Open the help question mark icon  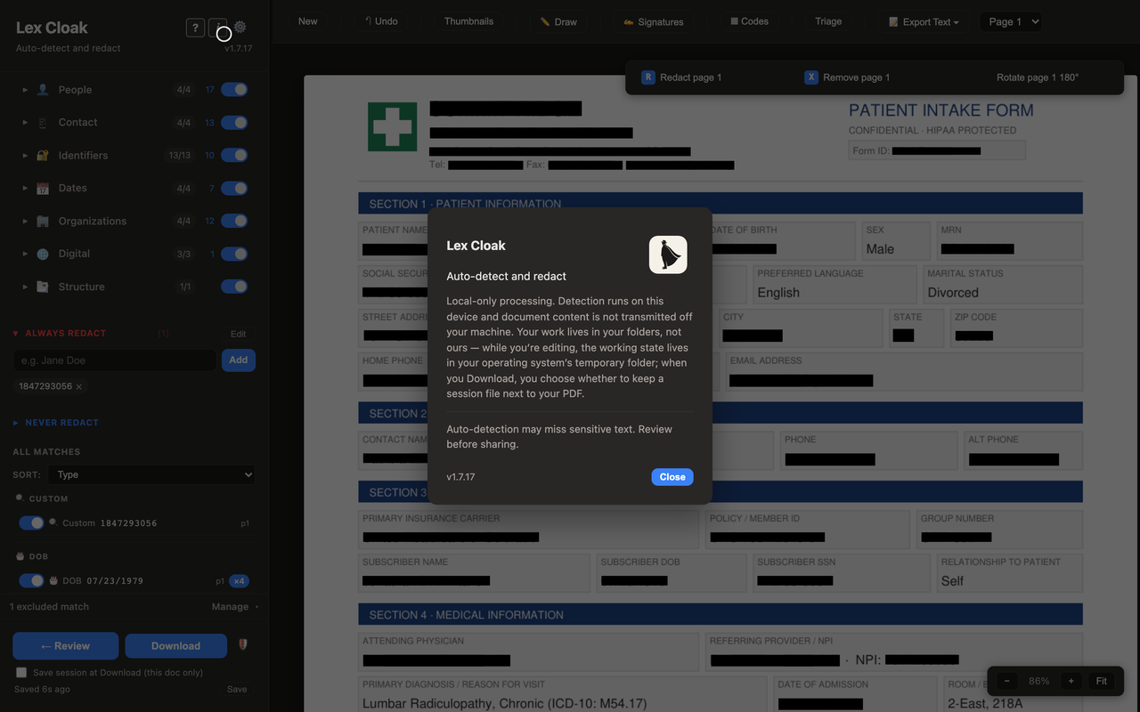tap(195, 28)
